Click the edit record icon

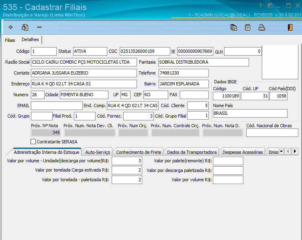25,27
